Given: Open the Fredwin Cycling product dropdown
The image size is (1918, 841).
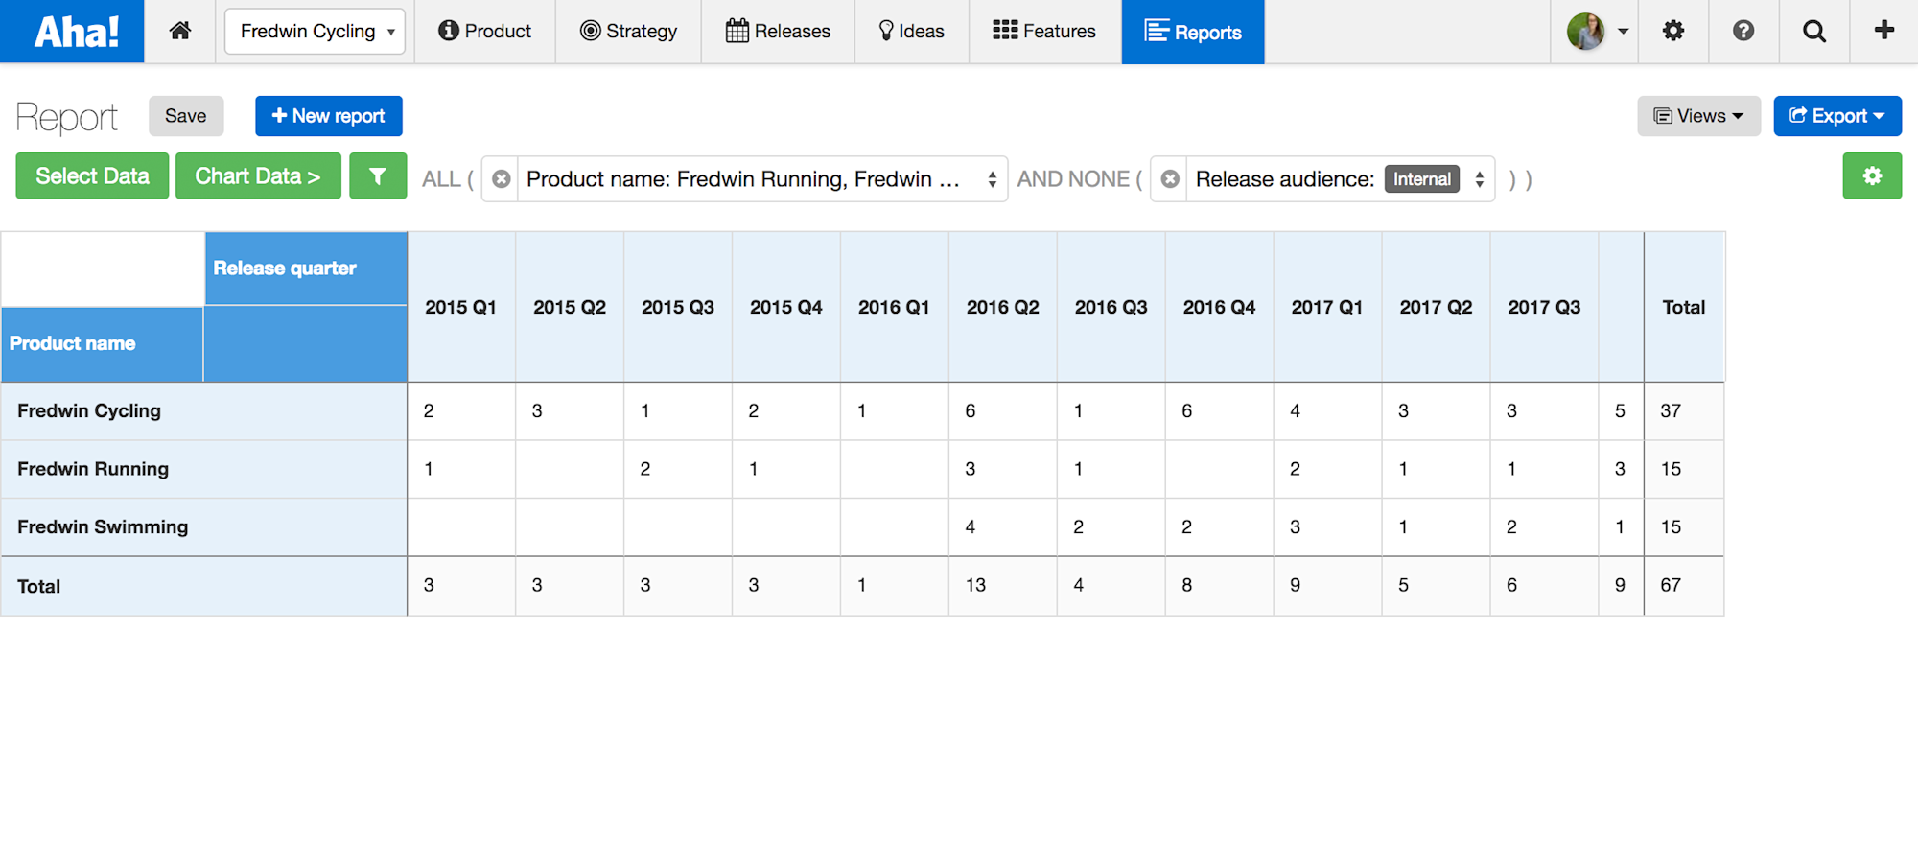Looking at the screenshot, I should (316, 32).
